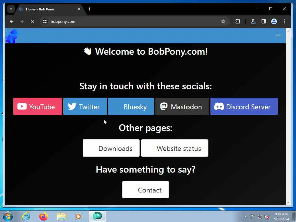Go to the Downloads page
This screenshot has height=222, width=296.
point(111,148)
